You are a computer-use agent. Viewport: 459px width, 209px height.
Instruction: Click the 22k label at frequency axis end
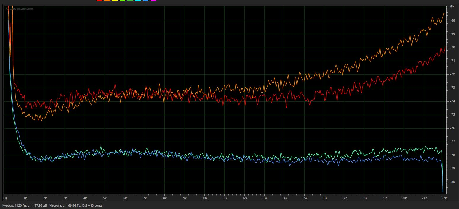point(444,198)
